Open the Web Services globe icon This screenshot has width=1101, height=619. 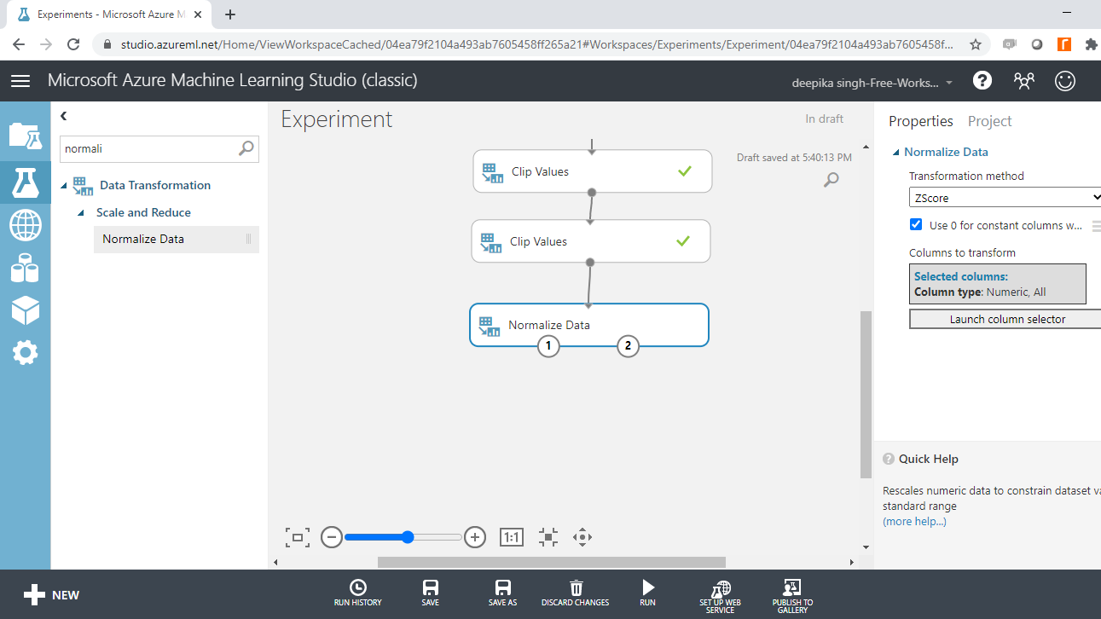click(25, 226)
